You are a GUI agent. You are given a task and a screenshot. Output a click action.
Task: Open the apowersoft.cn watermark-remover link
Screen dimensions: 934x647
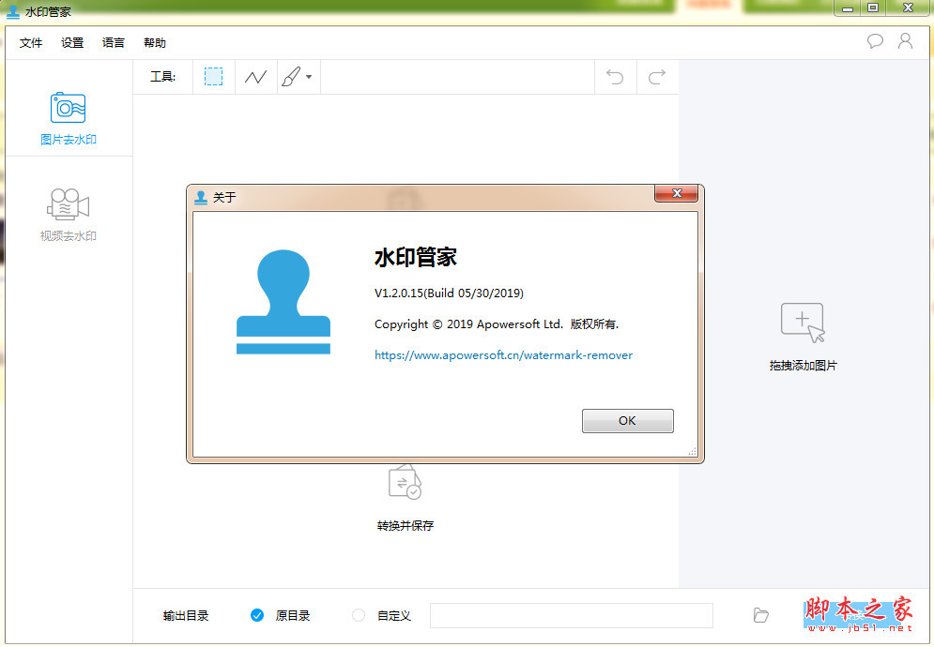(x=503, y=355)
